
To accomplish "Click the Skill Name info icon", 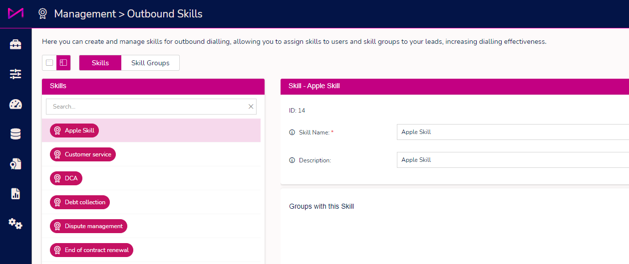I will pyautogui.click(x=292, y=132).
